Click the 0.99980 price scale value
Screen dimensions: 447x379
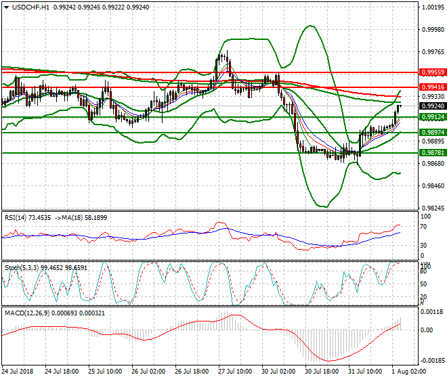click(x=433, y=30)
